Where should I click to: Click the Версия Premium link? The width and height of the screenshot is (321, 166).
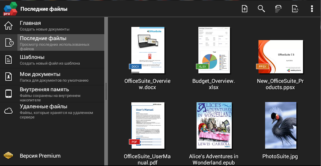tap(40, 156)
